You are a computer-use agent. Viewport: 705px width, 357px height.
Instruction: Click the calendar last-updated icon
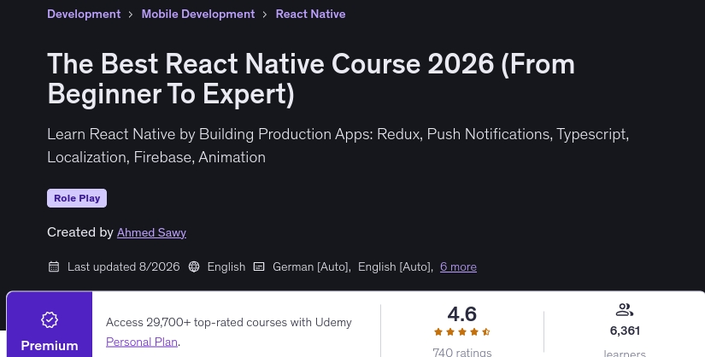pos(54,266)
